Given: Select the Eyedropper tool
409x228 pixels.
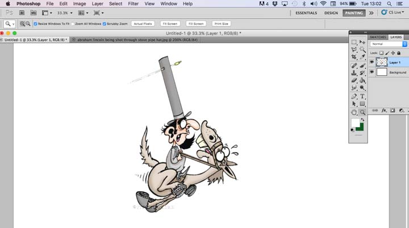Looking at the screenshot, I should [362, 57].
